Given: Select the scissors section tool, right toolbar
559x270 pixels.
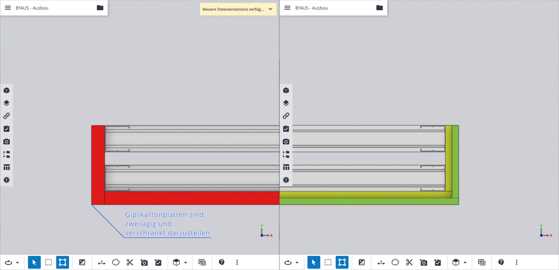Looking at the screenshot, I should [x=409, y=263].
